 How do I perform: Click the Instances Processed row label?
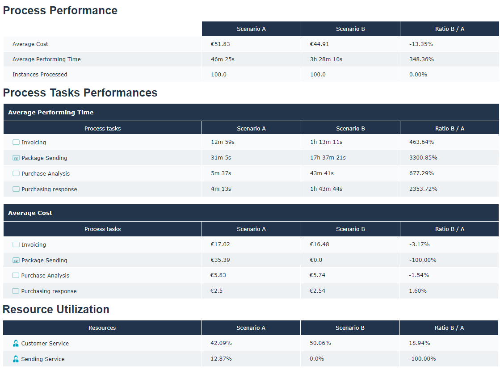(x=40, y=74)
